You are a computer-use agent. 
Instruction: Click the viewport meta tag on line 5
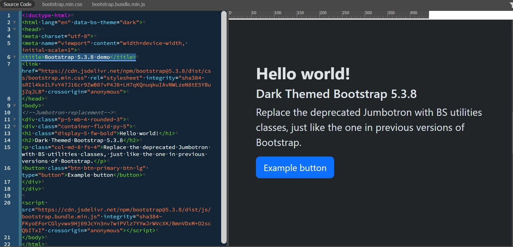(x=105, y=46)
